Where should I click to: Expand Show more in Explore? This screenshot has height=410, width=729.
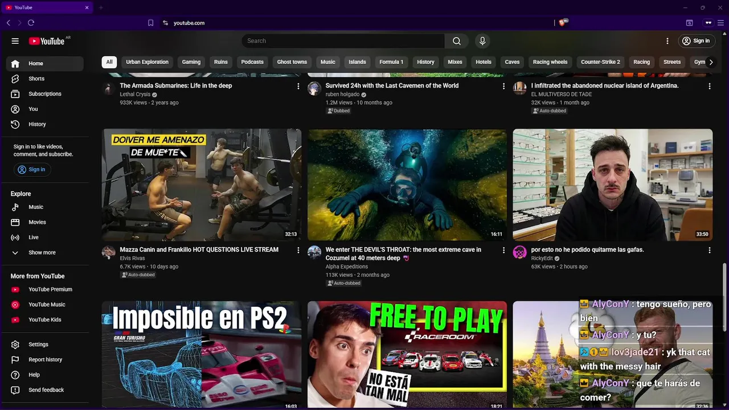coord(45,253)
